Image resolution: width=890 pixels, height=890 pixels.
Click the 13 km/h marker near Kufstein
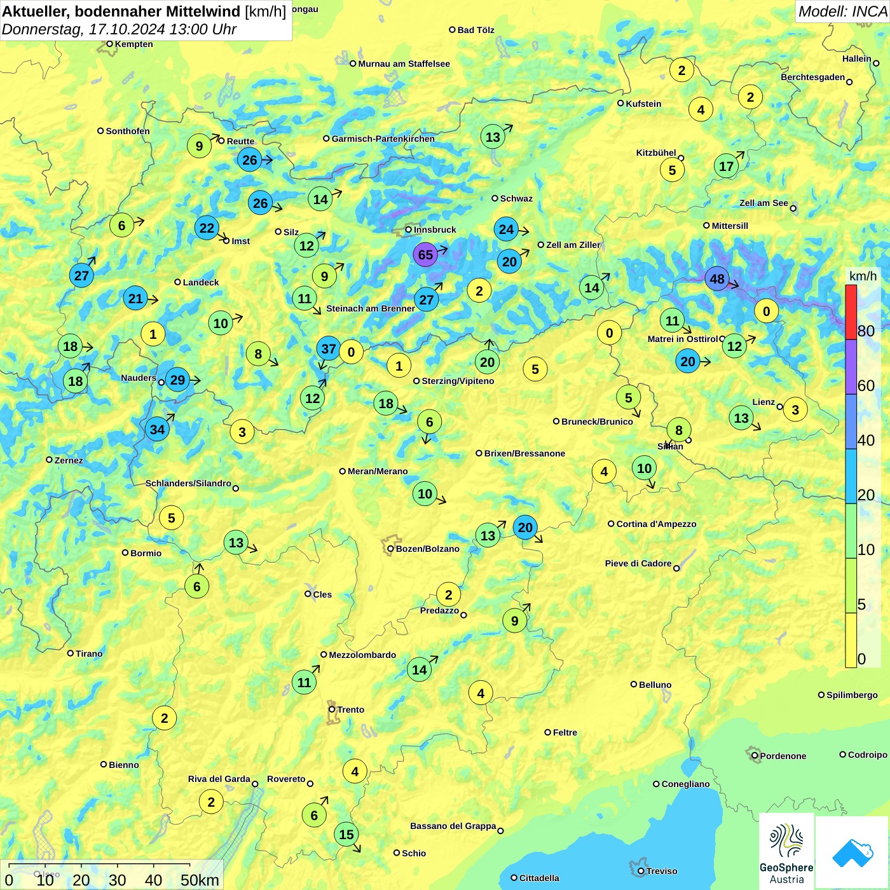coord(493,137)
